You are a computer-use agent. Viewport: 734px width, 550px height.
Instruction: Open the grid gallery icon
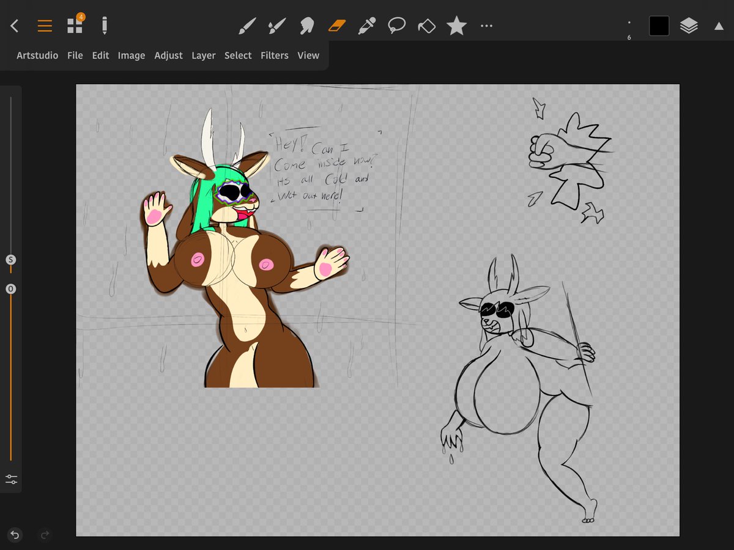[75, 25]
